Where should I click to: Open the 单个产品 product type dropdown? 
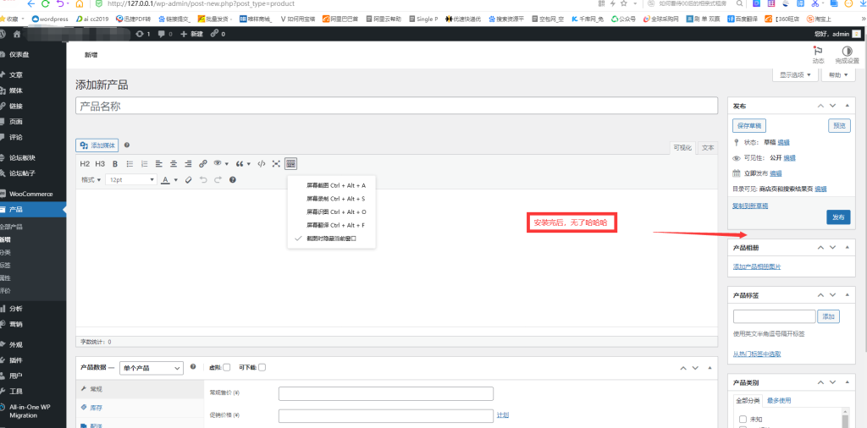152,368
